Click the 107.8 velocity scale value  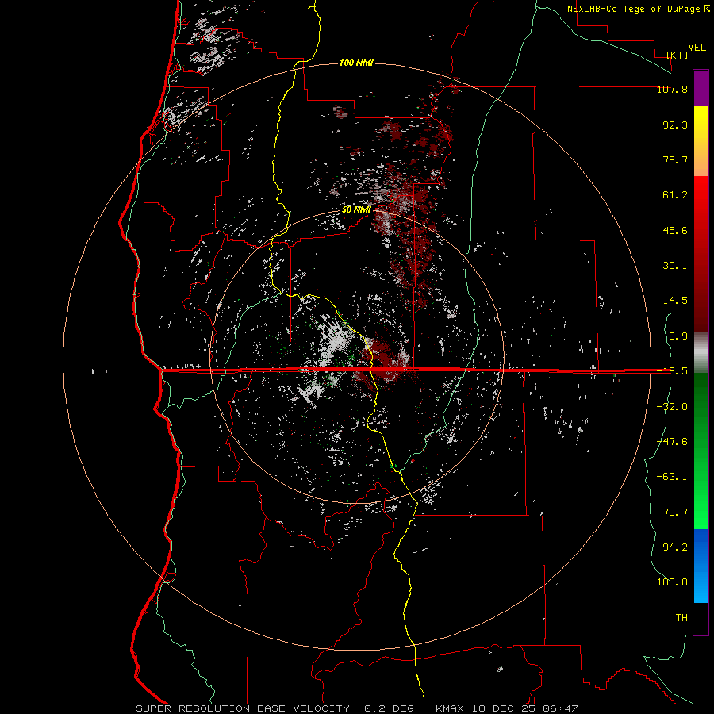click(672, 89)
